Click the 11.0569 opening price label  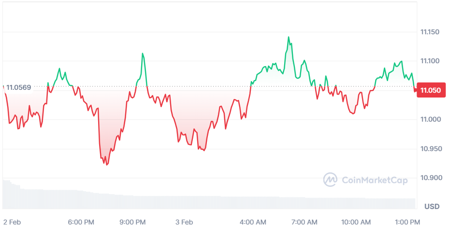[x=18, y=87]
